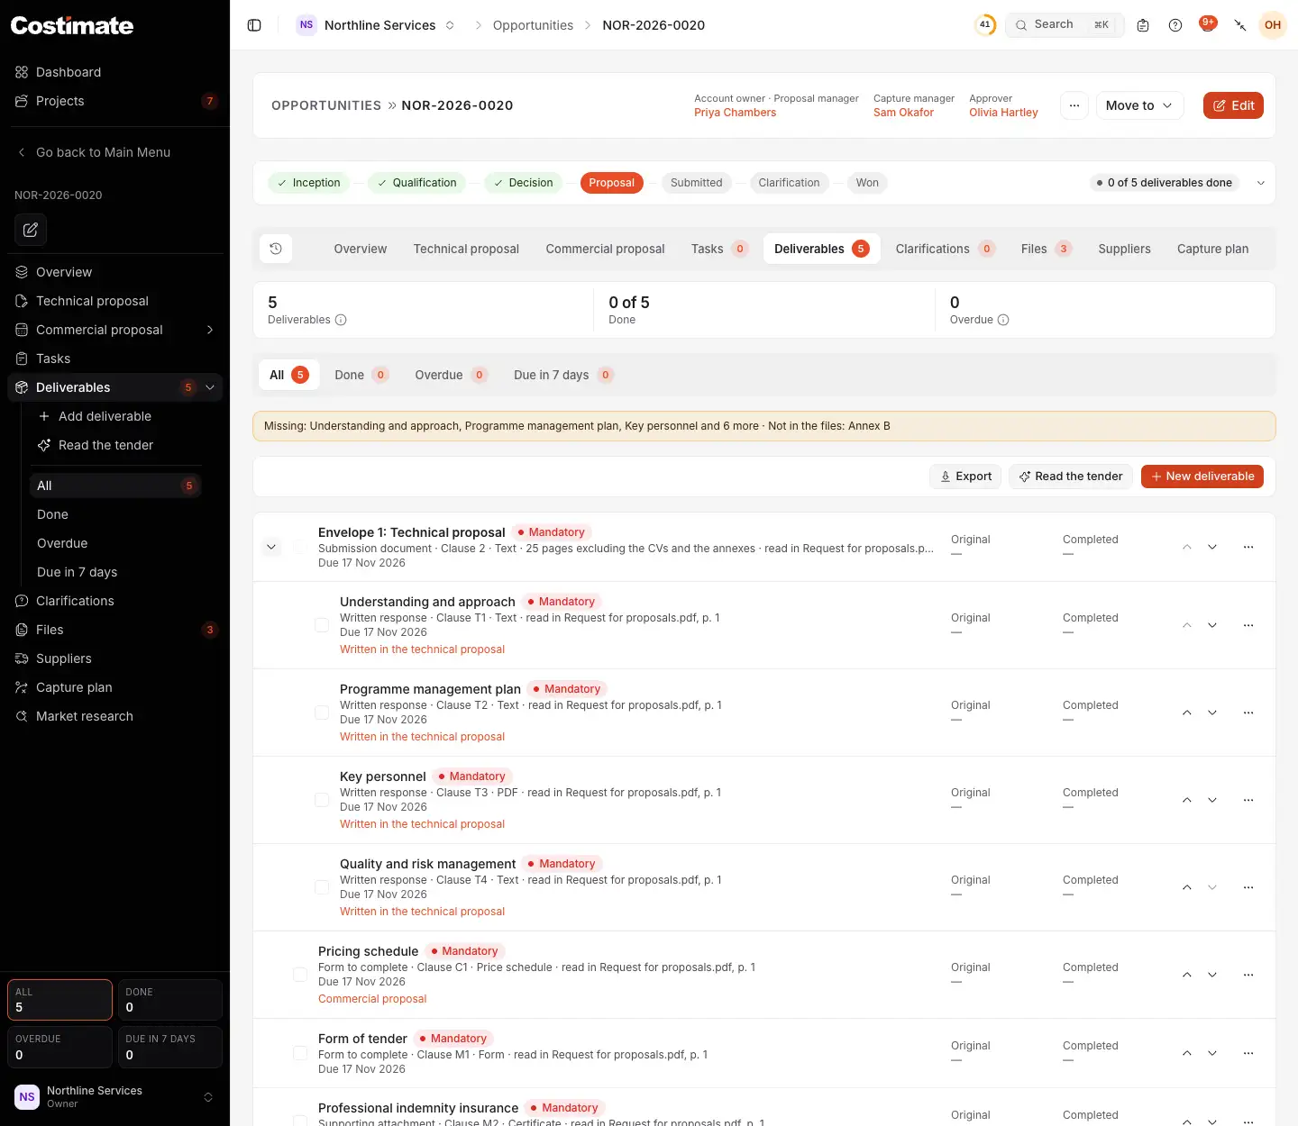Switch to the Clarifications tab

945,249
